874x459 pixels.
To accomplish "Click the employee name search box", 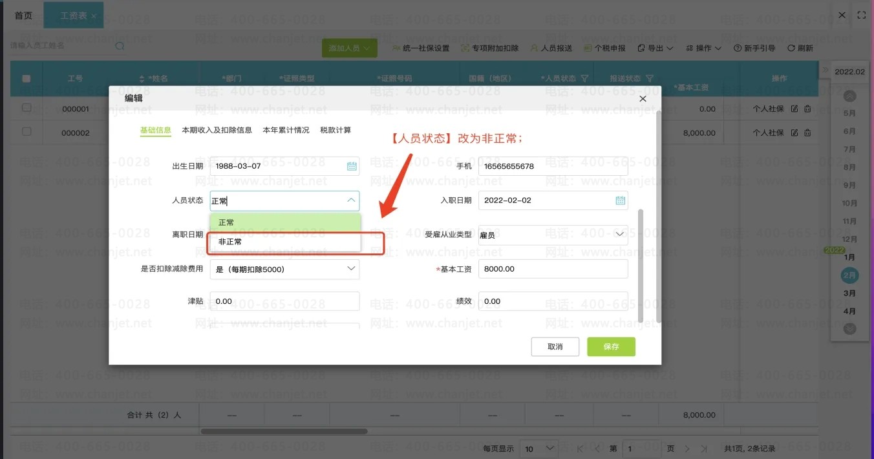I will (x=68, y=46).
